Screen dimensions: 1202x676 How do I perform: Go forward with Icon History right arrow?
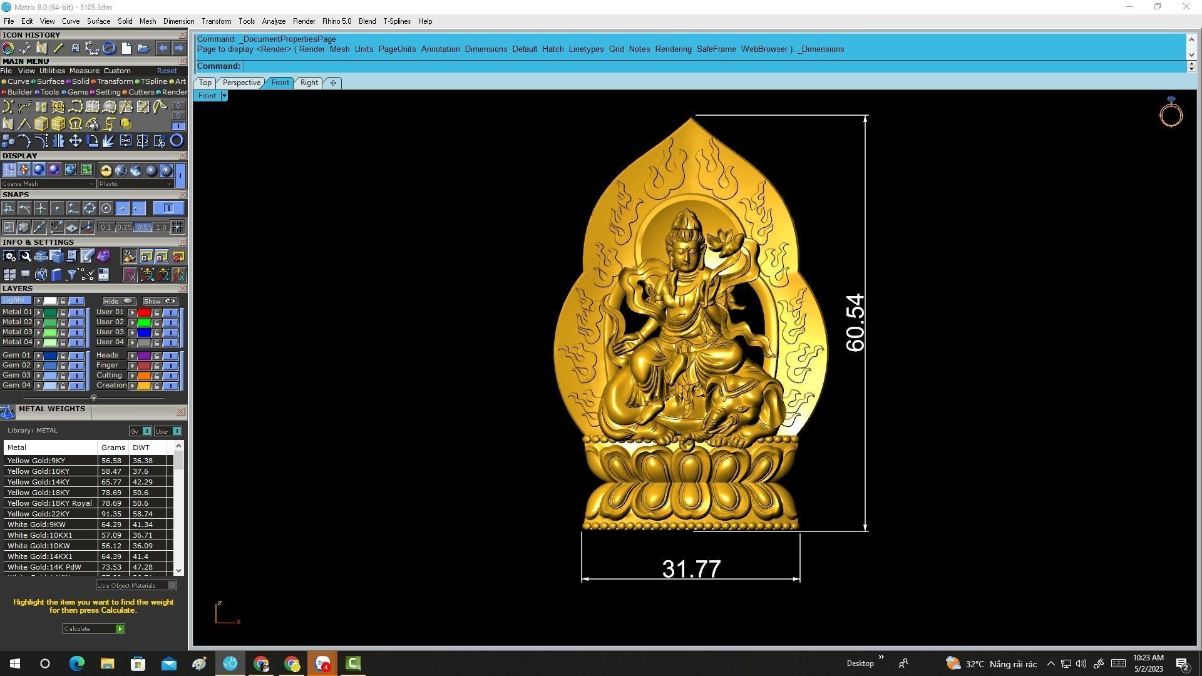pos(179,48)
